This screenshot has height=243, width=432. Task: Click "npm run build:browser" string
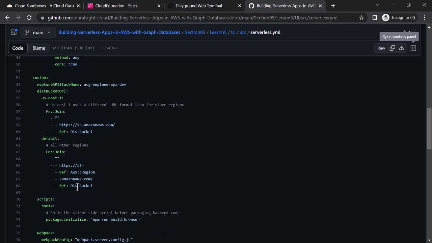click(x=116, y=219)
